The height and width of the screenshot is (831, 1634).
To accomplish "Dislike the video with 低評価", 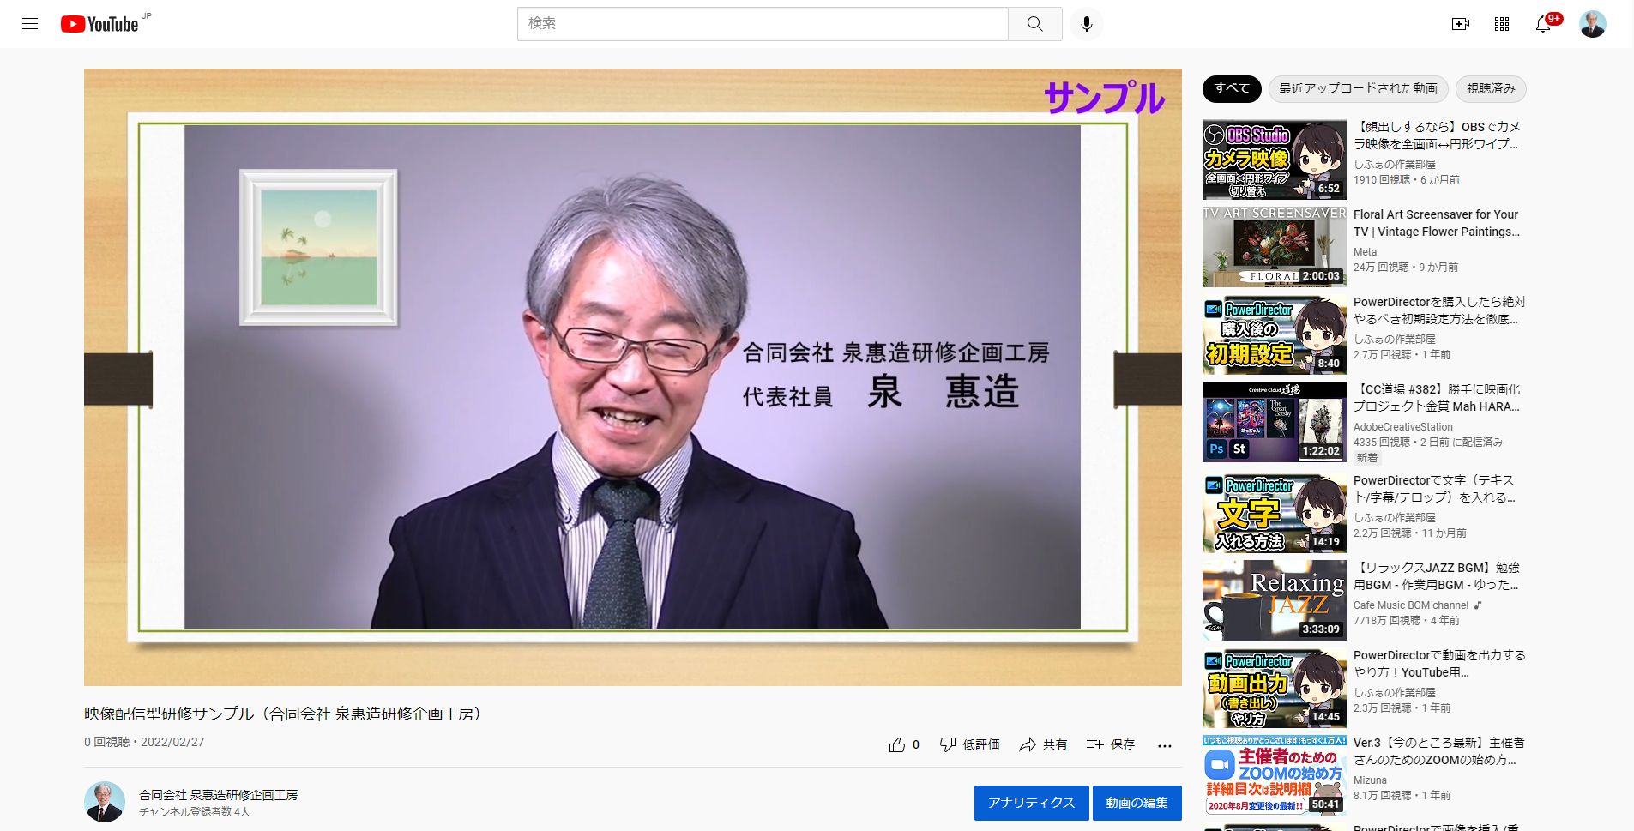I will 970,744.
